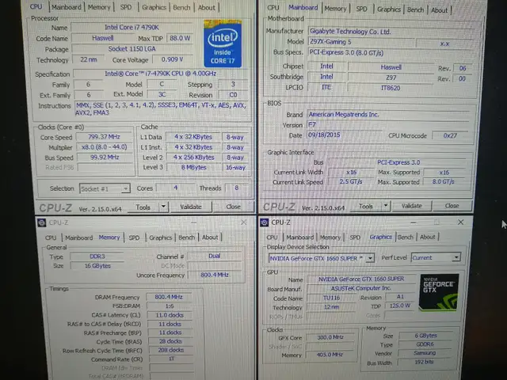Open Memory tab in motherboard window
The image size is (507, 380).
(335, 9)
